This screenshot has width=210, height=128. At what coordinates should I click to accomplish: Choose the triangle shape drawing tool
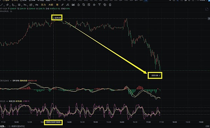click(x=13, y=5)
